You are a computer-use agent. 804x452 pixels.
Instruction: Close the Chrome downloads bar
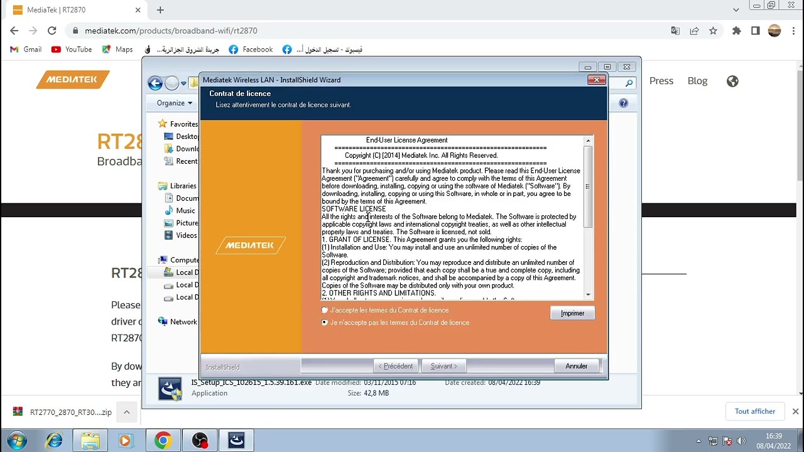click(795, 412)
